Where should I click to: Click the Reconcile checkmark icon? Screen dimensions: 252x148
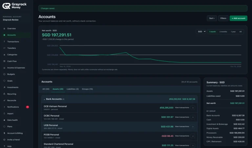(4, 101)
